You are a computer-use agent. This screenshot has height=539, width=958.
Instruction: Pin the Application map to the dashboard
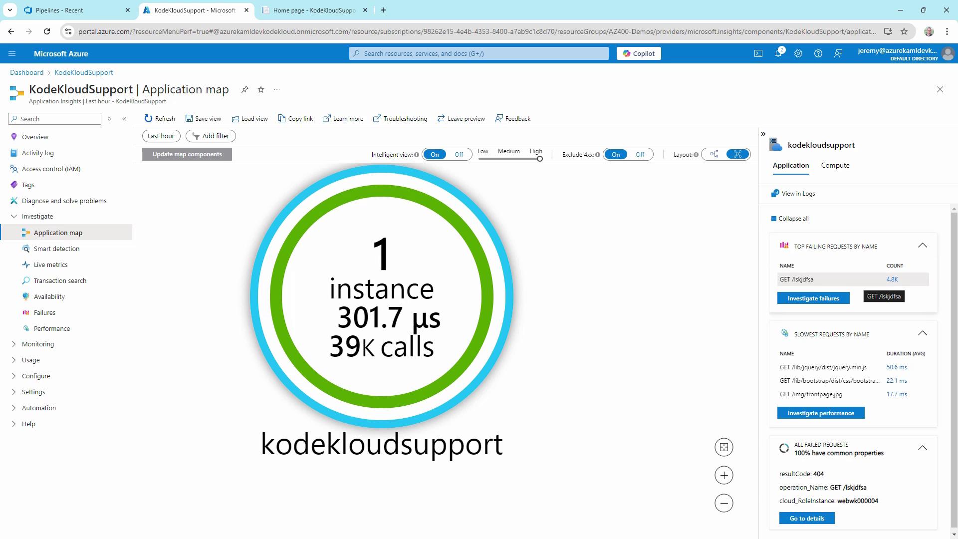[x=244, y=90]
